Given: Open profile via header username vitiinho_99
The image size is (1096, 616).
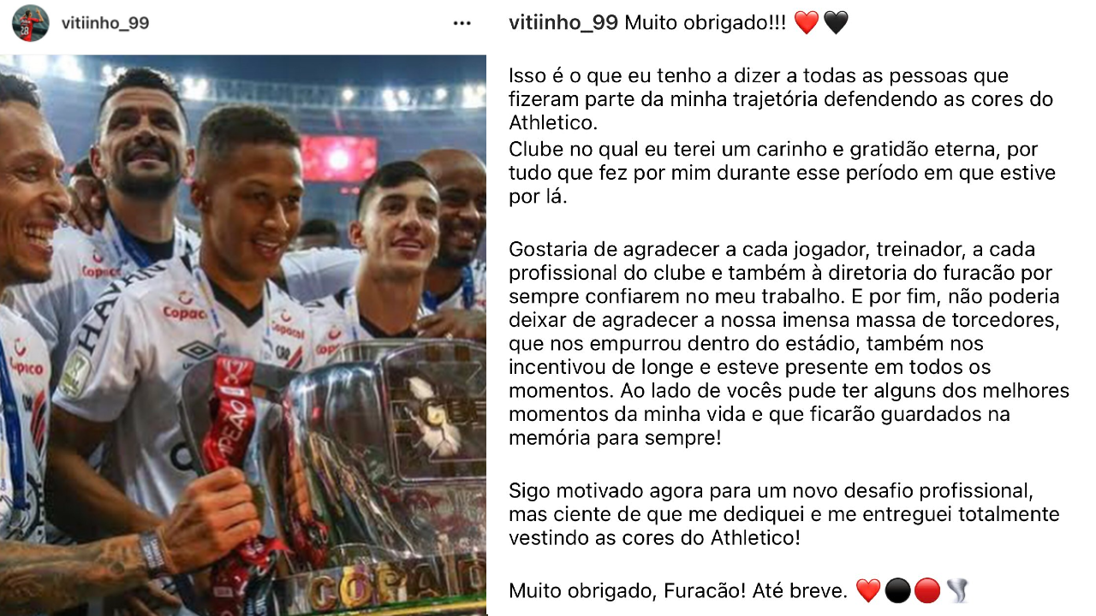Looking at the screenshot, I should 105,23.
